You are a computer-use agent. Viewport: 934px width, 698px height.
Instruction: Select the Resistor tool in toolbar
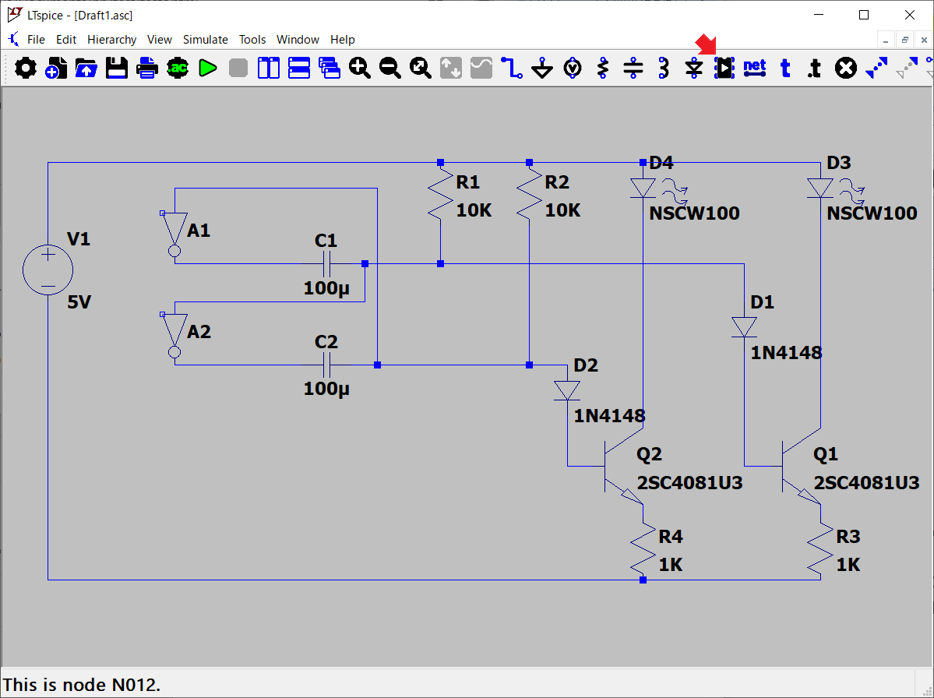[x=603, y=69]
